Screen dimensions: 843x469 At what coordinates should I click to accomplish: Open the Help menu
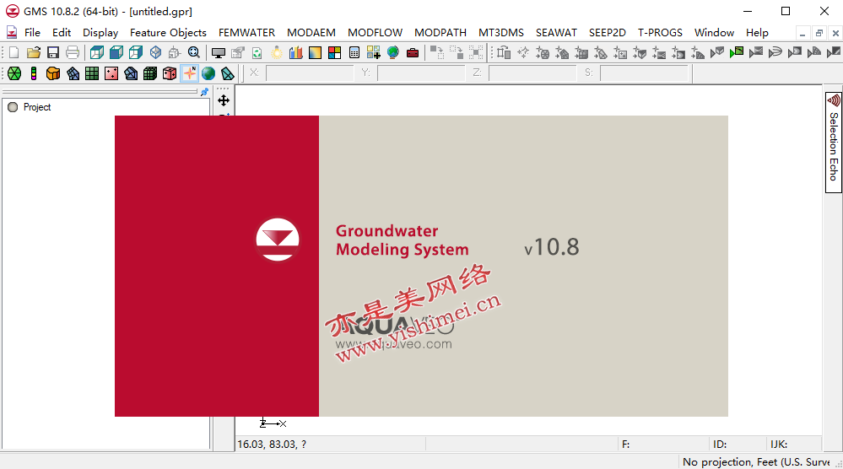point(757,33)
